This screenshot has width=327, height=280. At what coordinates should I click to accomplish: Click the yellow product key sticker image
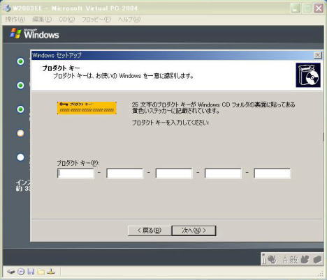(87, 108)
